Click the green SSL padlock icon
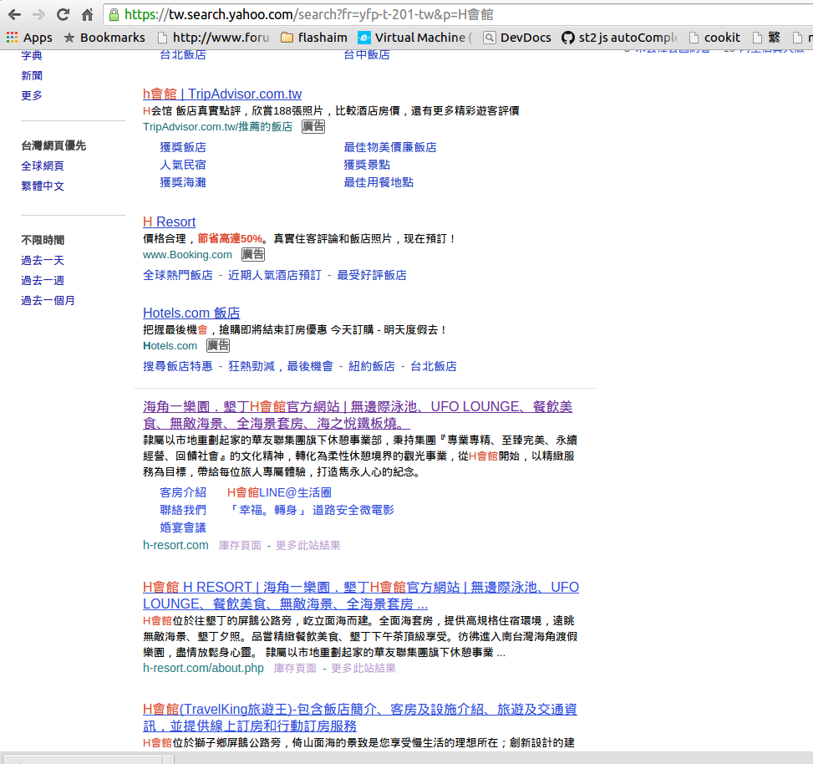The width and height of the screenshot is (813, 764). (x=114, y=14)
